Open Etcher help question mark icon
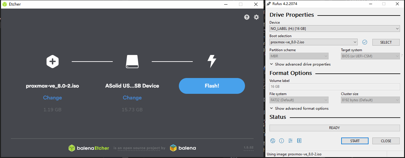The width and height of the screenshot is (405, 158). click(x=247, y=17)
